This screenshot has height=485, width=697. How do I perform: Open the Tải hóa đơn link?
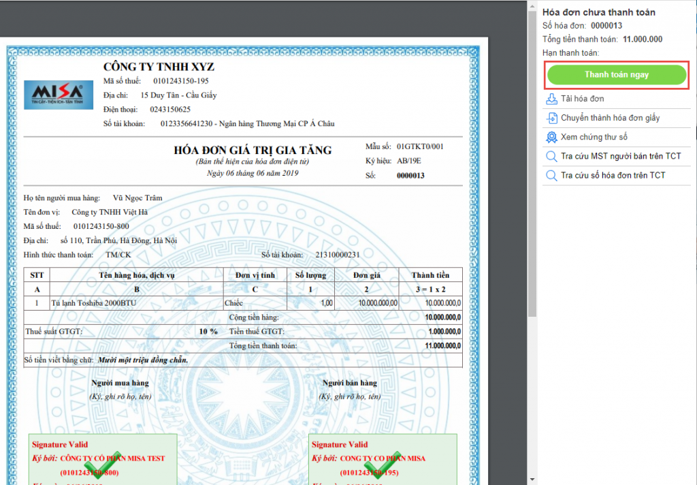(x=583, y=99)
